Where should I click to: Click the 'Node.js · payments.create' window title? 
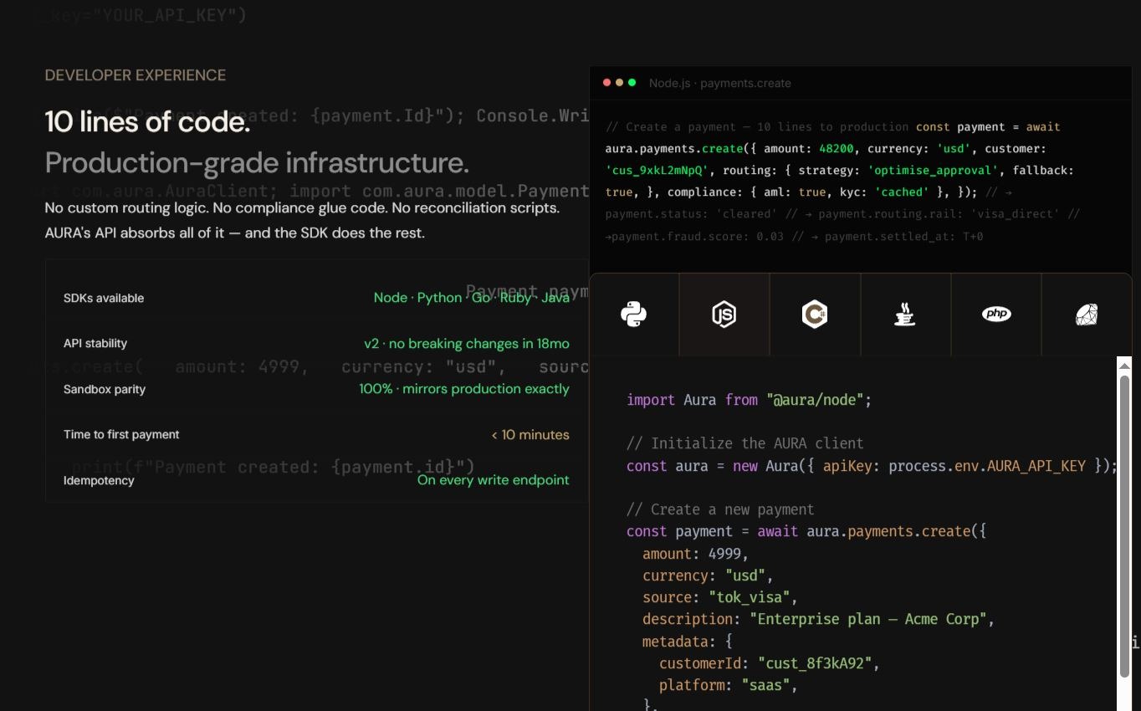pos(719,83)
